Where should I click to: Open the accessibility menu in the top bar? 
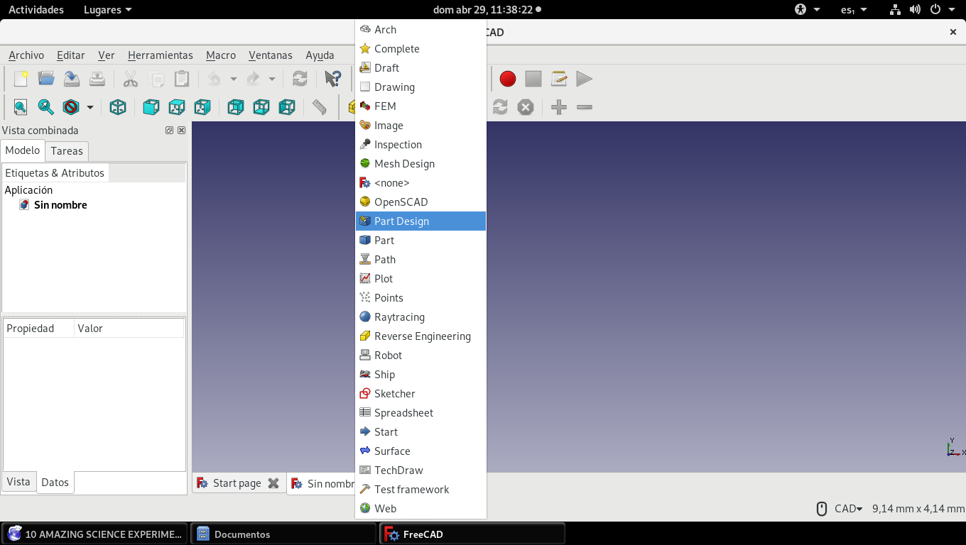click(808, 9)
